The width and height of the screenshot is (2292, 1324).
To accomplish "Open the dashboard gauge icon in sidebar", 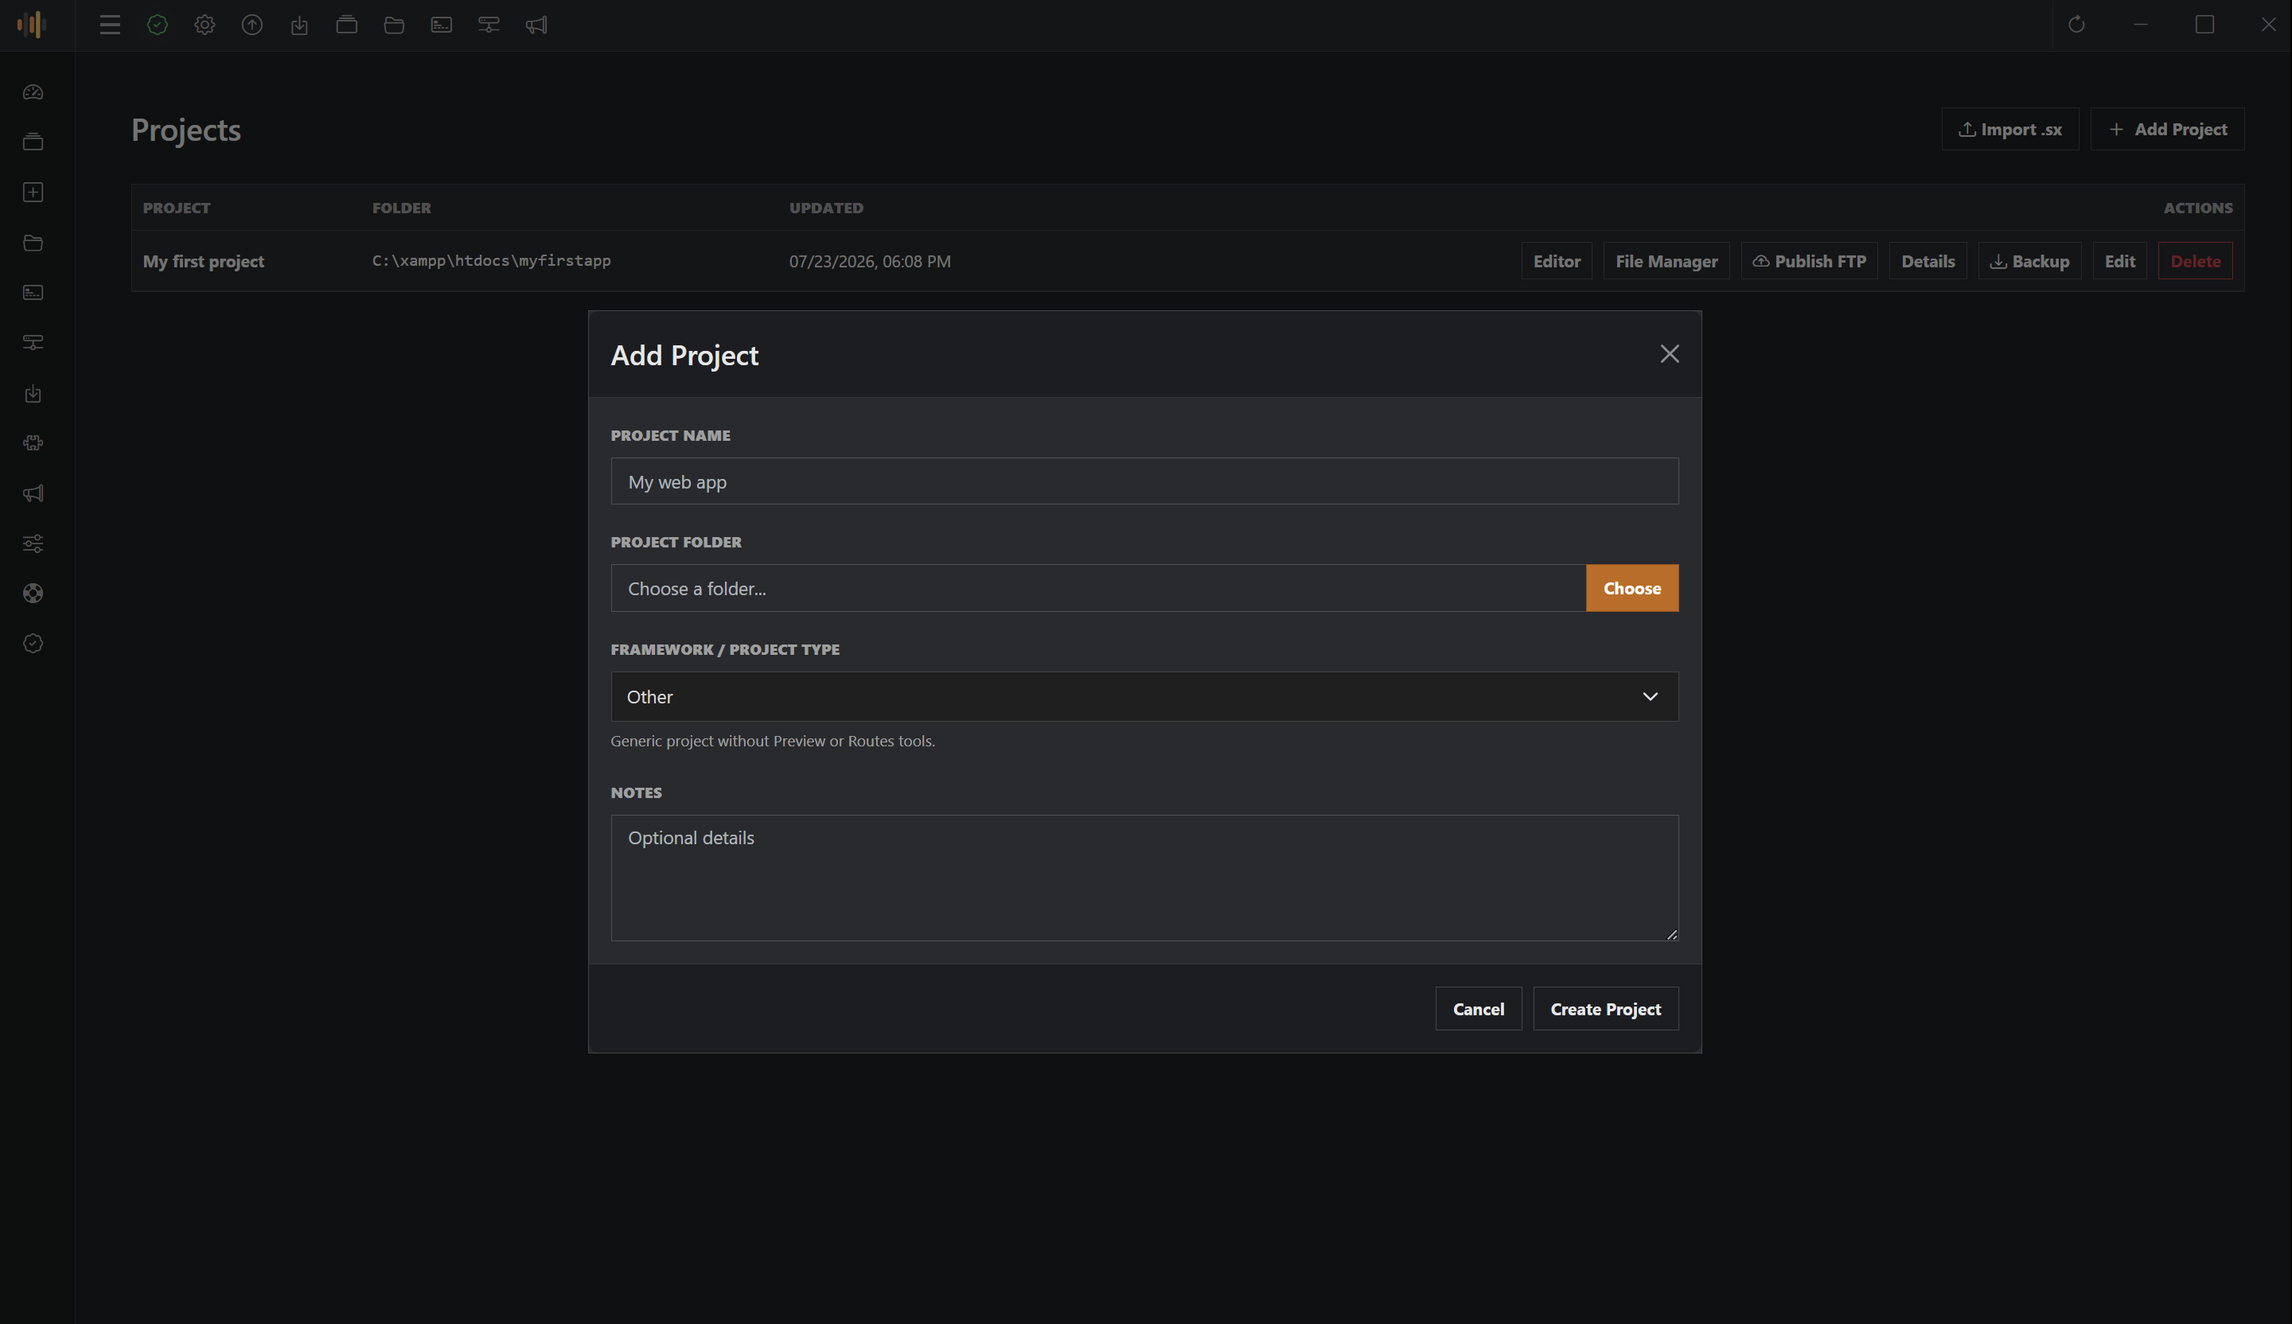I will click(x=33, y=92).
